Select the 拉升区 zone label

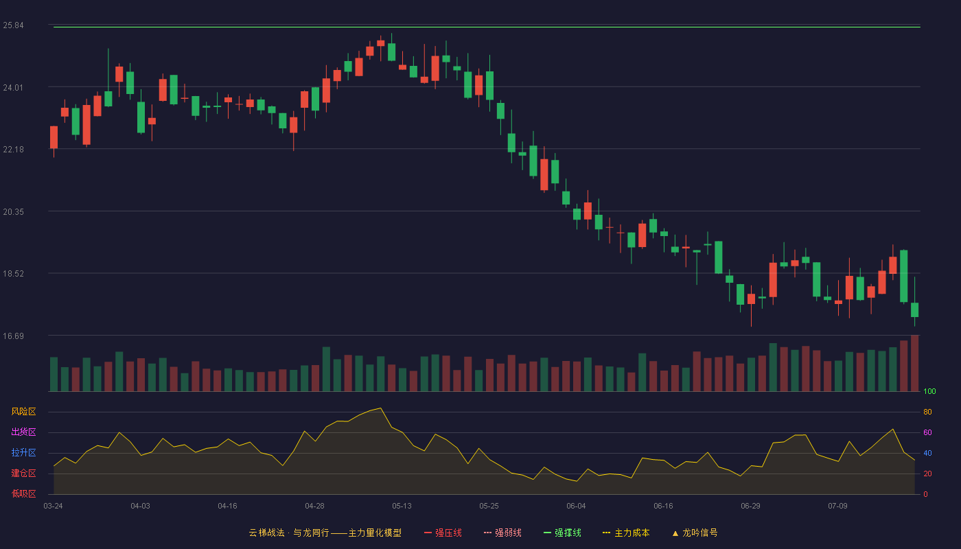(23, 453)
